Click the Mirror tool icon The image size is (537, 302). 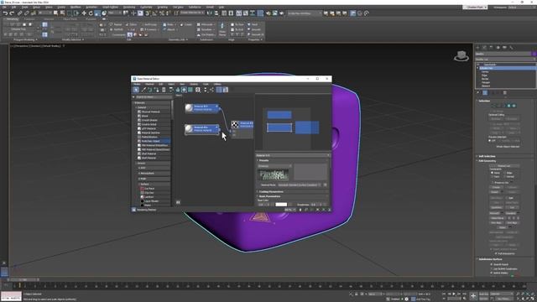pyautogui.click(x=209, y=13)
